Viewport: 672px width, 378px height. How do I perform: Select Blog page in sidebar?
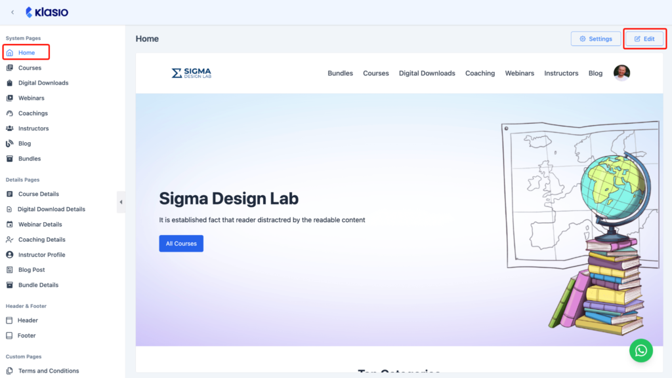(24, 143)
